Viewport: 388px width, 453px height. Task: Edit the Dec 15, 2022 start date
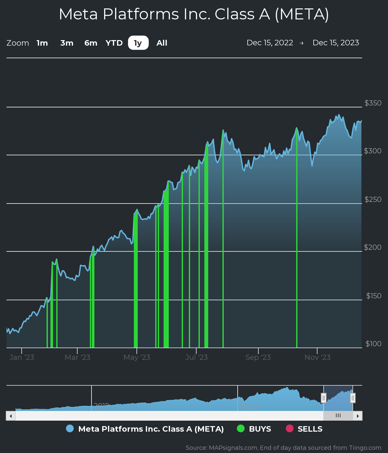pyautogui.click(x=270, y=43)
